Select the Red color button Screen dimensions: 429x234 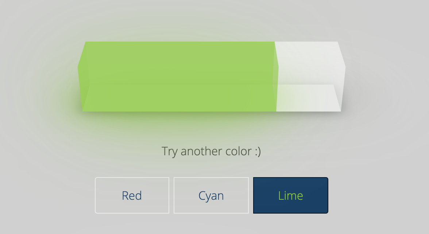(132, 195)
